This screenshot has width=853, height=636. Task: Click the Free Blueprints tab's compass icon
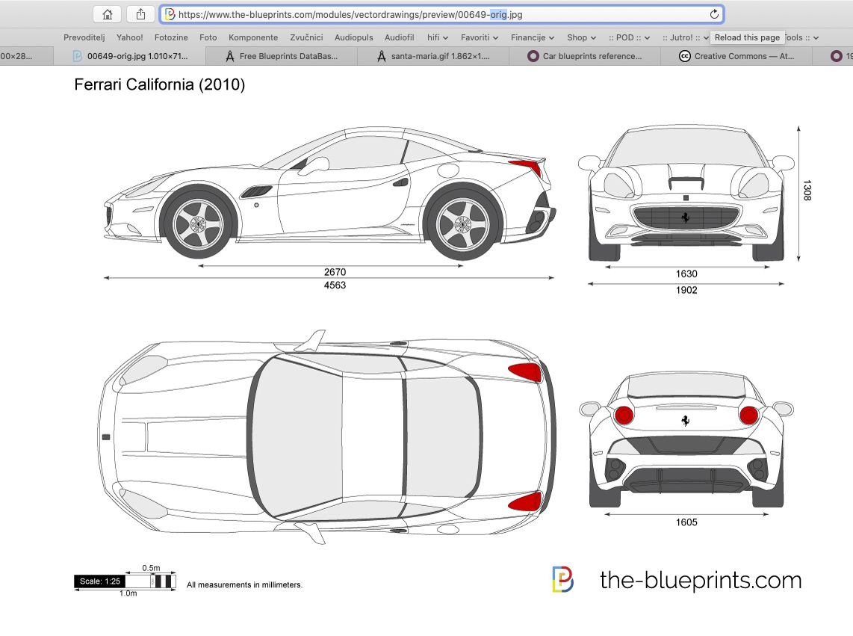click(230, 56)
